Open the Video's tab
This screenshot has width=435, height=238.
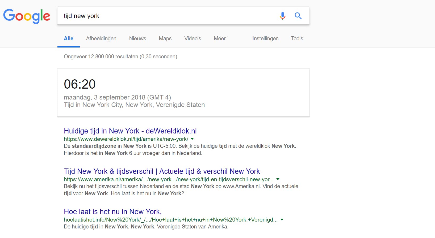[x=193, y=38]
